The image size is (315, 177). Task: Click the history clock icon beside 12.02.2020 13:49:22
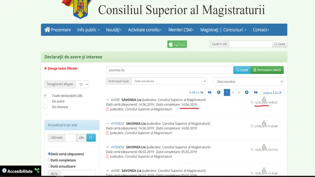(252, 102)
